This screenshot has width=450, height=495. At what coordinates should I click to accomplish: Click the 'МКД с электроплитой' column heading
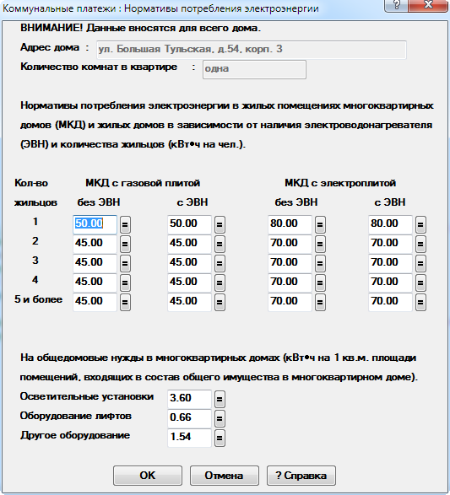(340, 183)
